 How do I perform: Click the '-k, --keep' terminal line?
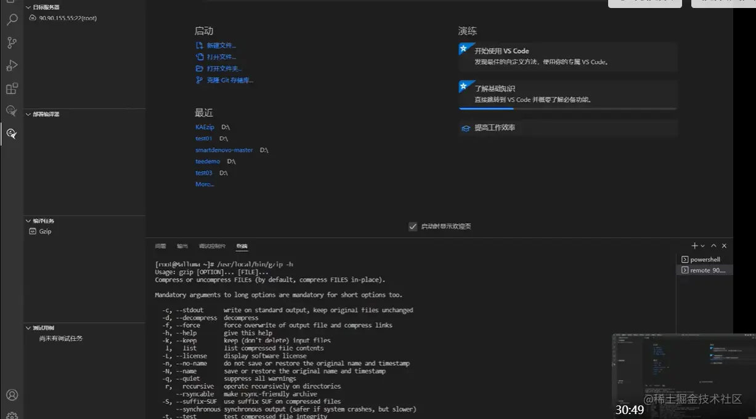point(246,340)
